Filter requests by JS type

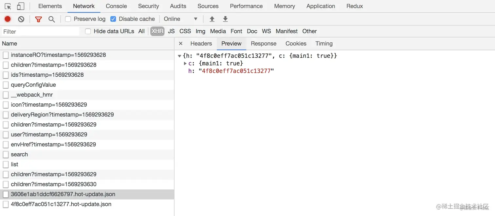click(x=171, y=31)
